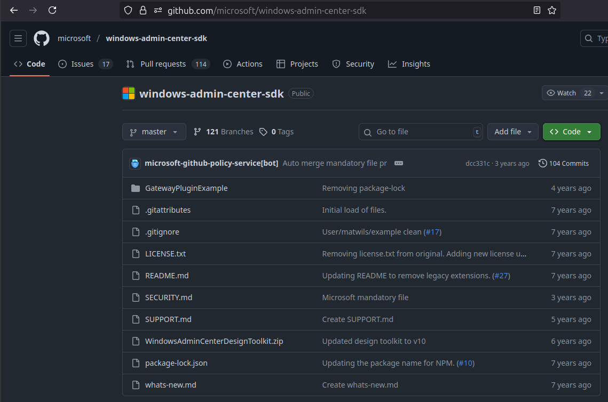Expand the Watch options caret
The height and width of the screenshot is (402, 608).
602,93
